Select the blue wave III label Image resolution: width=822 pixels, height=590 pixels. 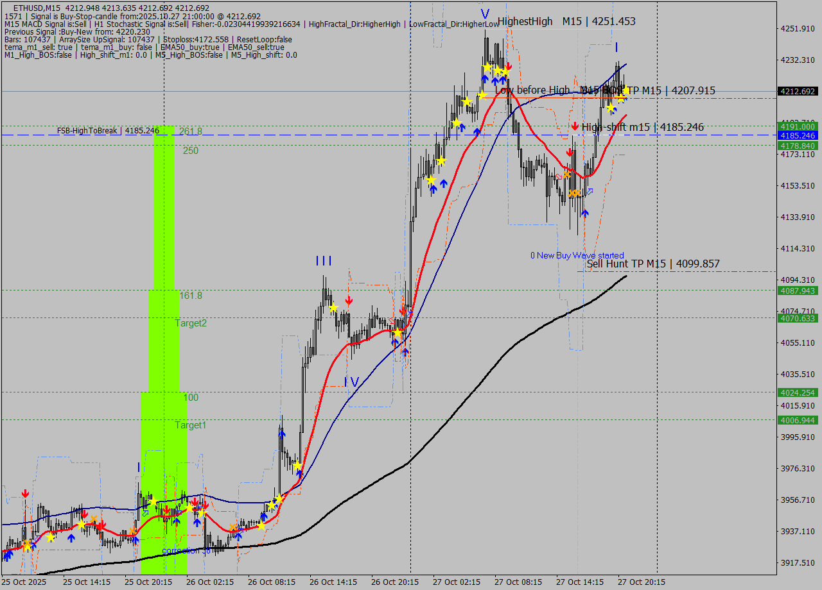324,260
